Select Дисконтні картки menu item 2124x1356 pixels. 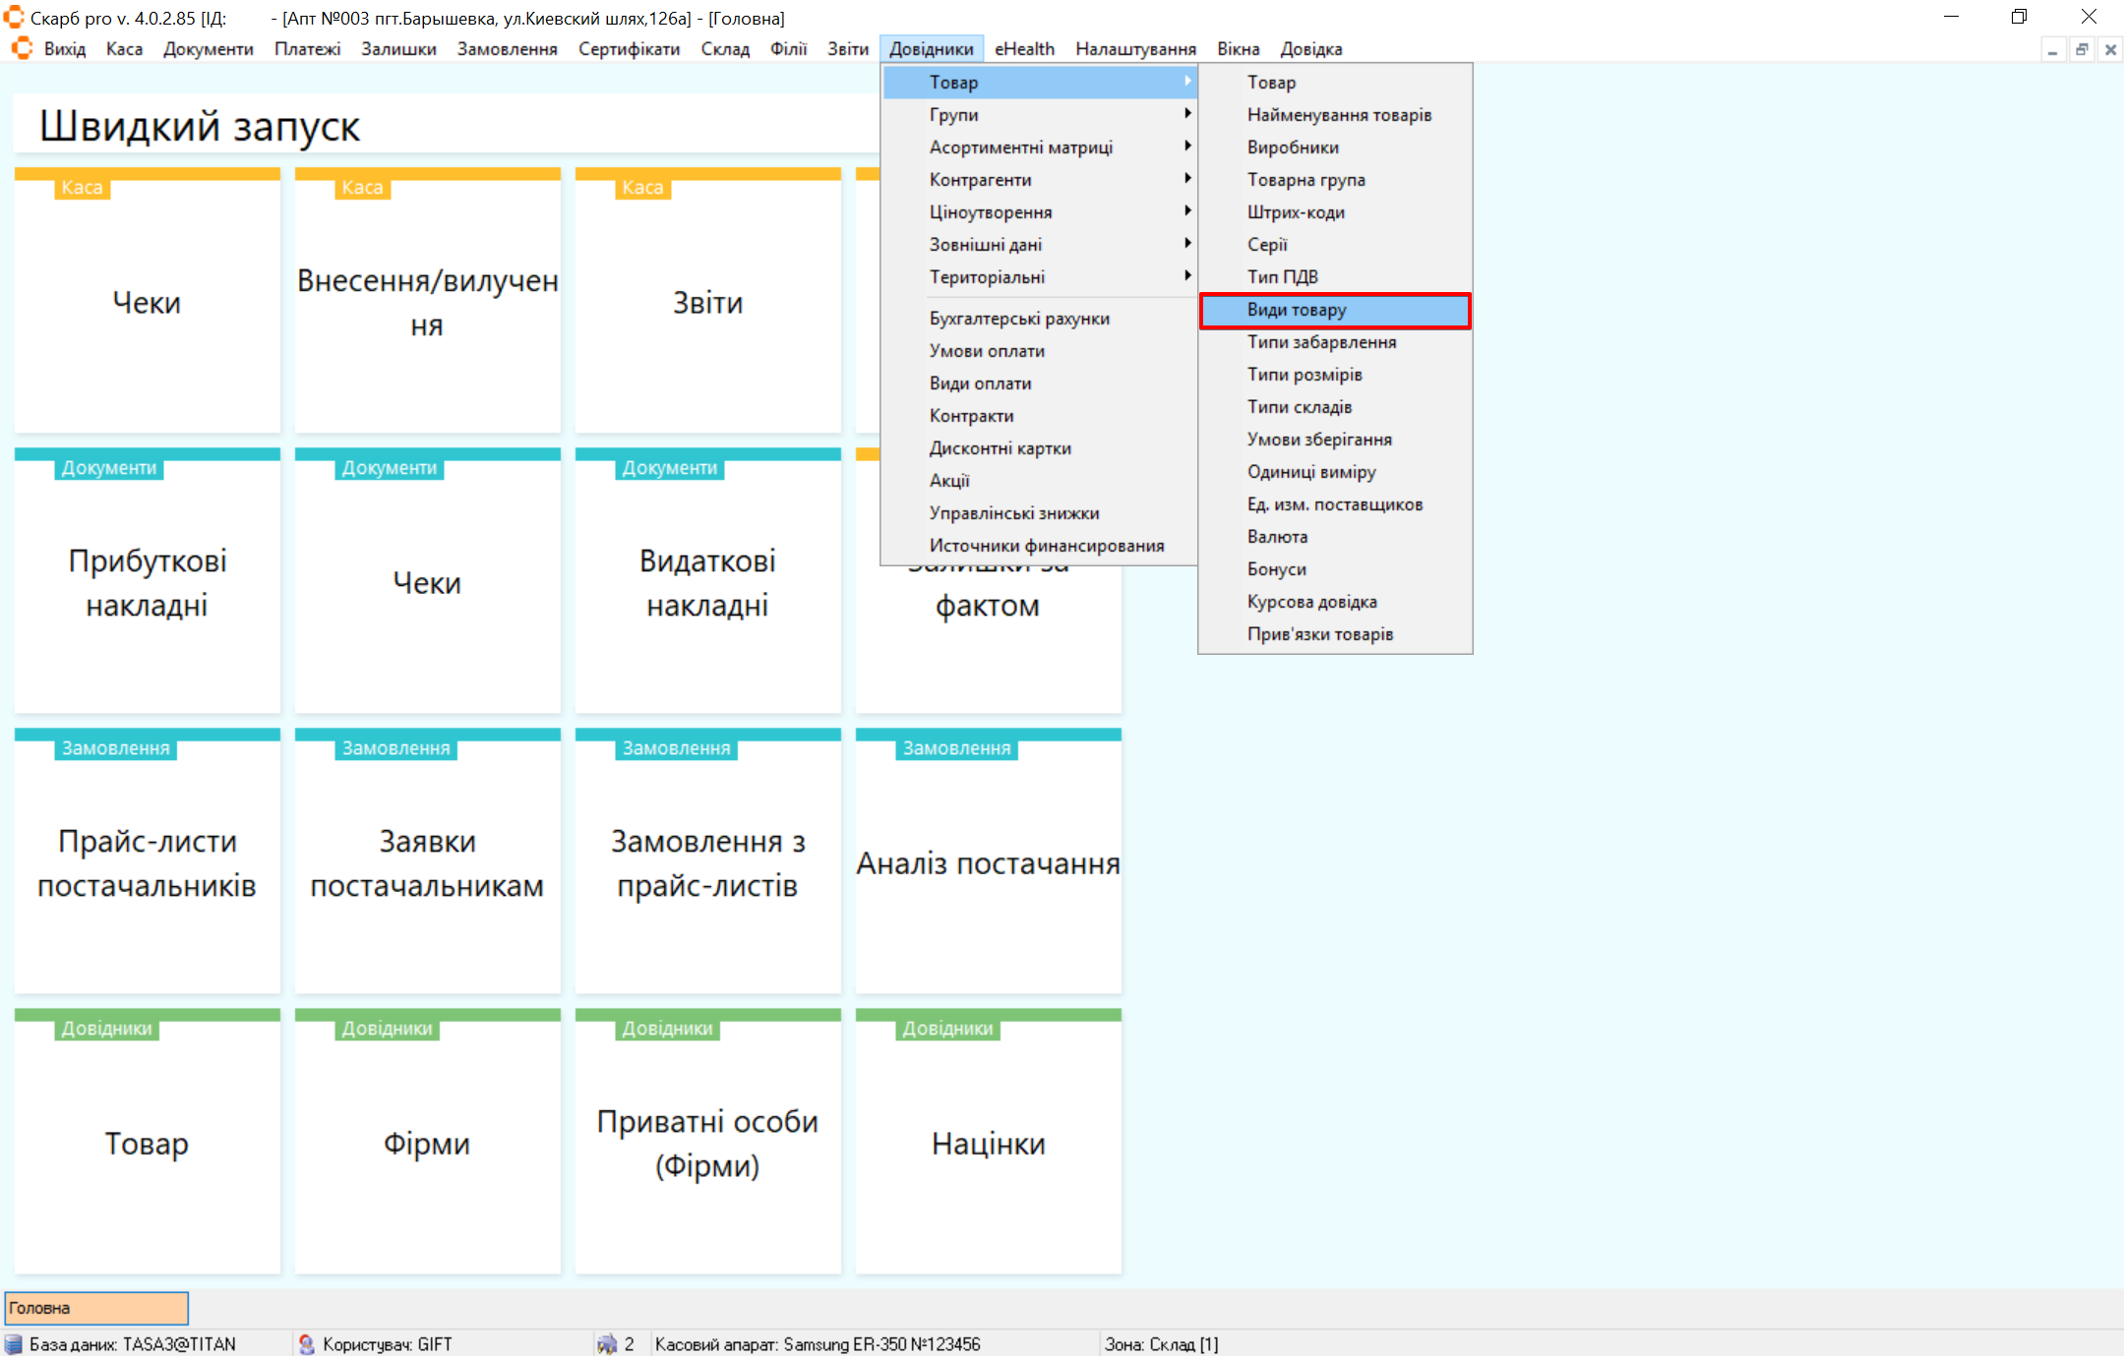1000,447
